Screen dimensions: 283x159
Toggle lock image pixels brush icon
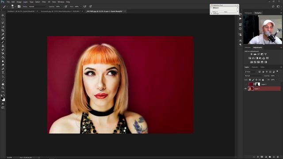[253, 79]
